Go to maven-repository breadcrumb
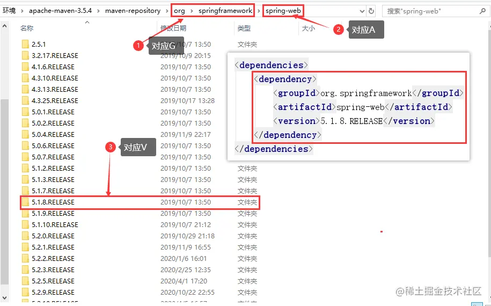 click(133, 11)
